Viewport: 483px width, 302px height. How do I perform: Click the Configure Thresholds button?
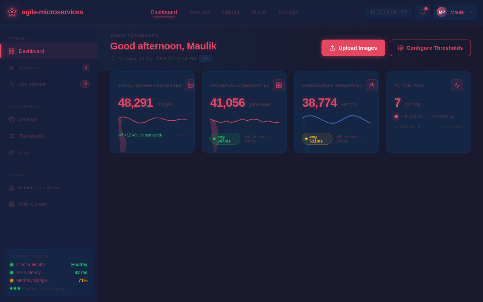pyautogui.click(x=430, y=48)
